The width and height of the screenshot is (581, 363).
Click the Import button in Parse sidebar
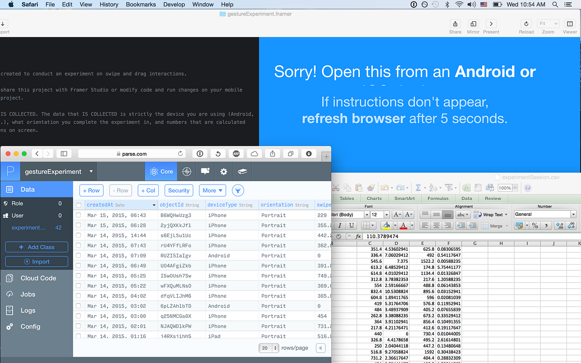[37, 261]
